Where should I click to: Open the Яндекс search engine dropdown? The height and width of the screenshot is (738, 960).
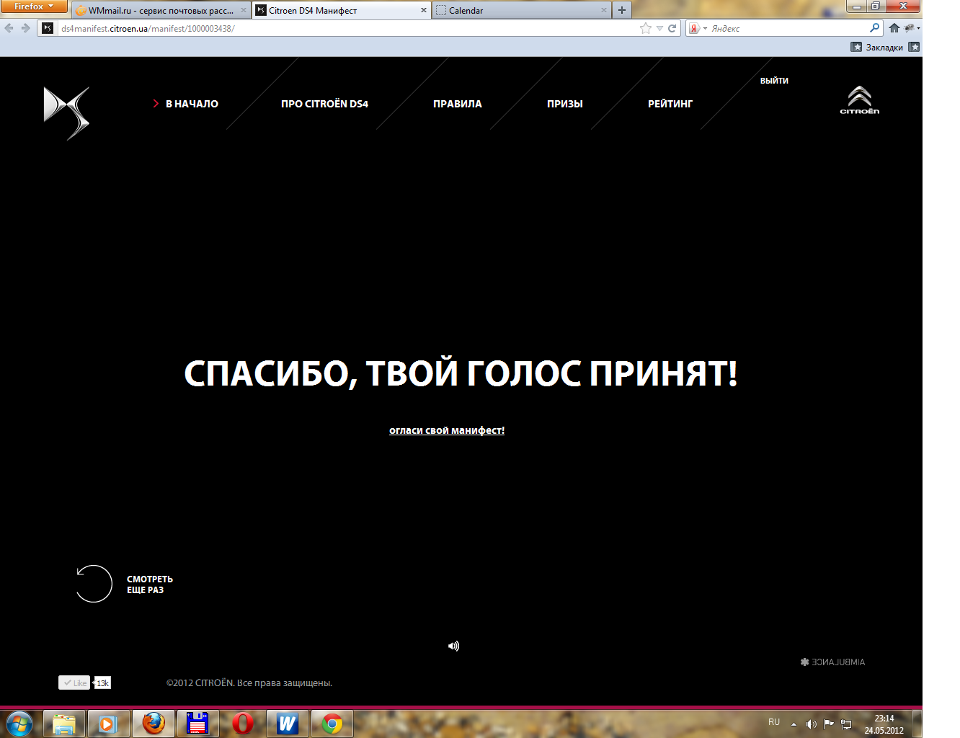[x=698, y=28]
